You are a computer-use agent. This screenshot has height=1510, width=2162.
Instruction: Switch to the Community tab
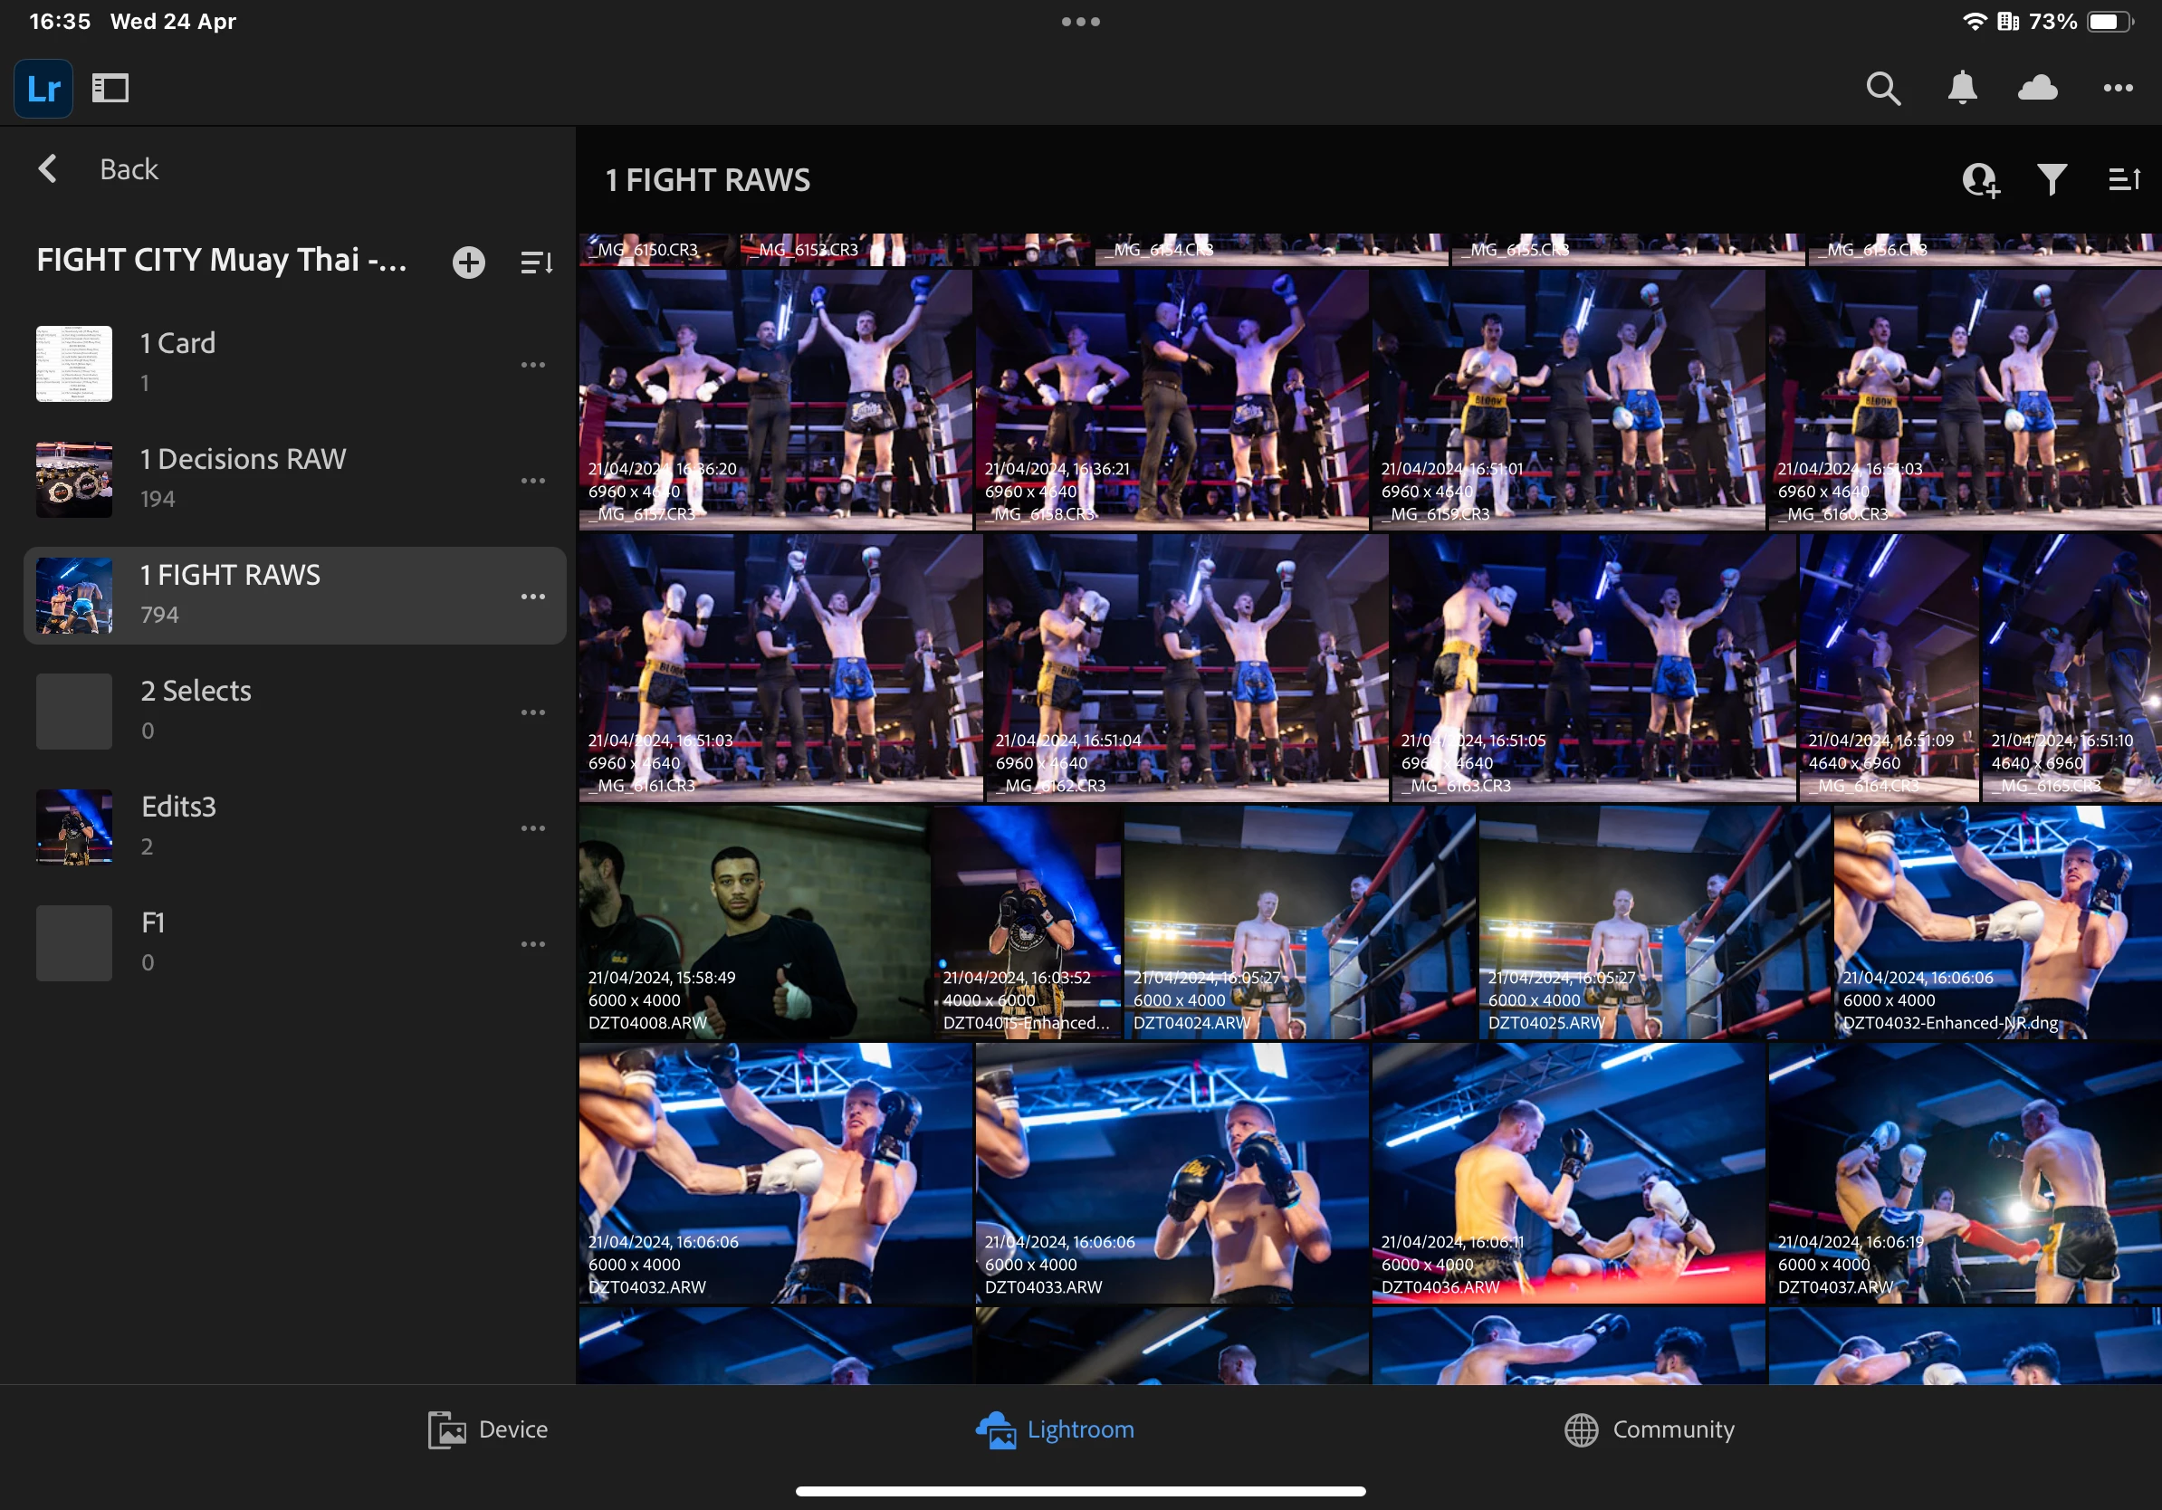pos(1649,1429)
